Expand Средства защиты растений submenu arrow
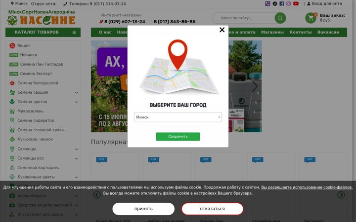Screen dimensions: 356x222 [77, 205]
